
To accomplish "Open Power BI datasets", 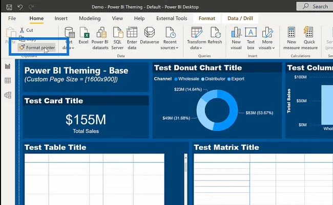I will [x=100, y=38].
